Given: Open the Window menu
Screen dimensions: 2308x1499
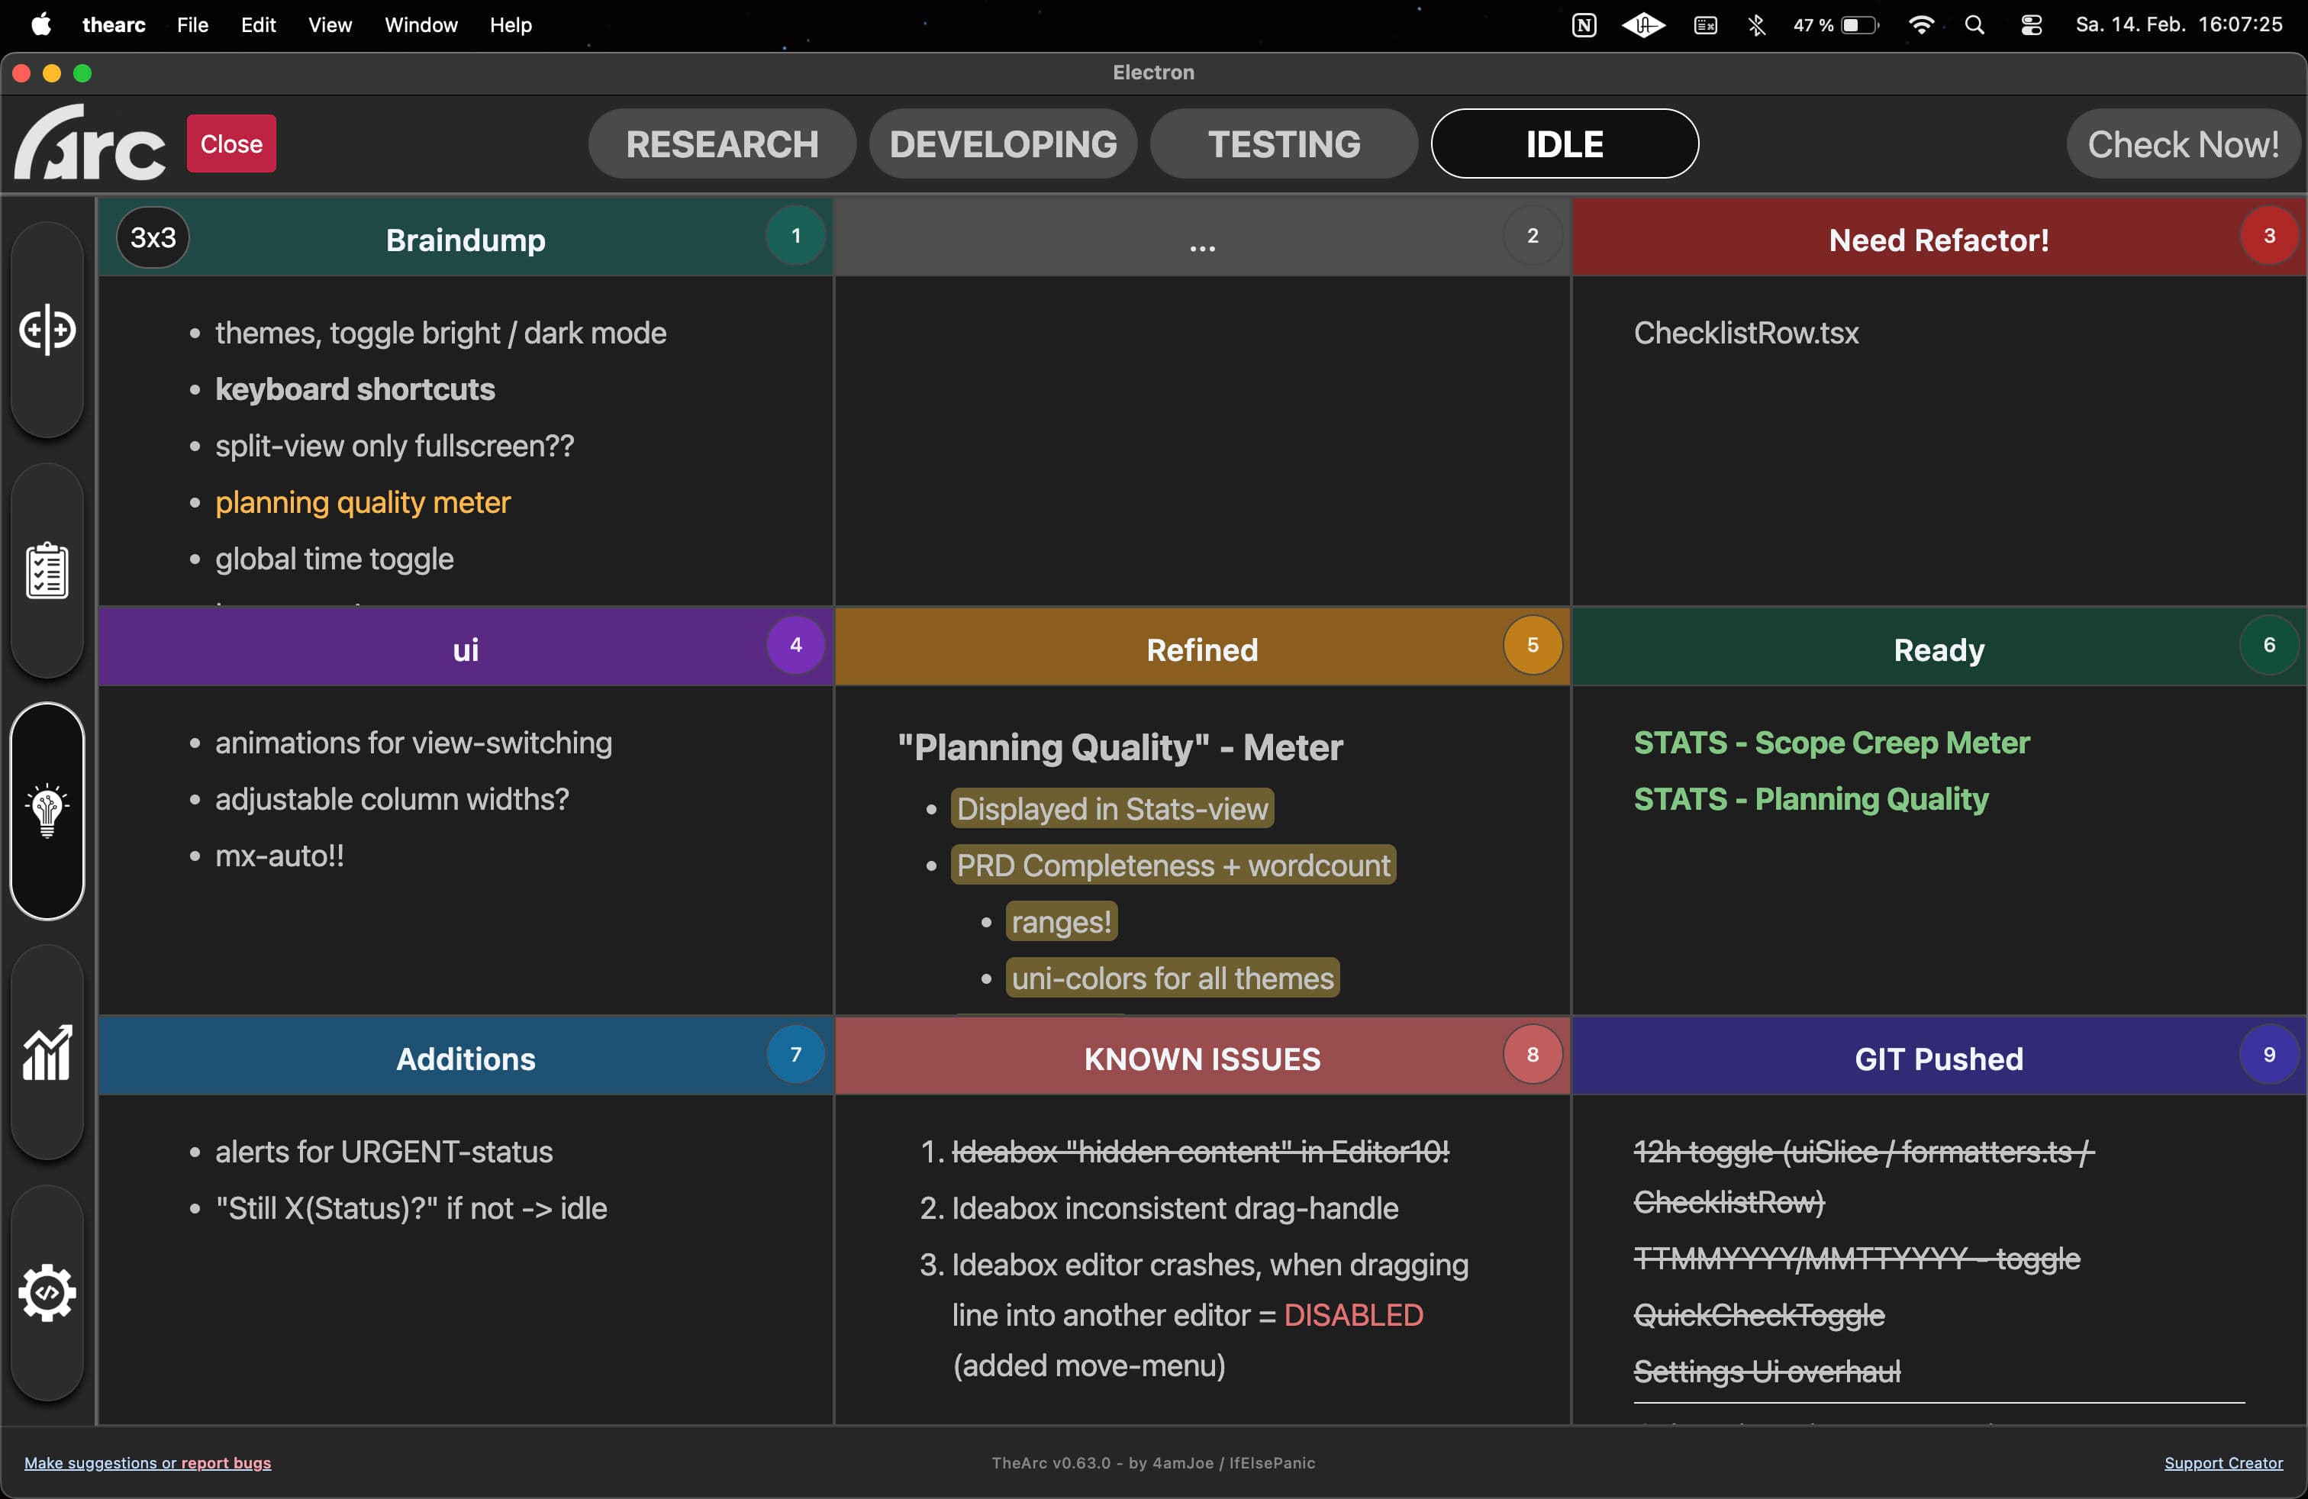Looking at the screenshot, I should click(420, 25).
